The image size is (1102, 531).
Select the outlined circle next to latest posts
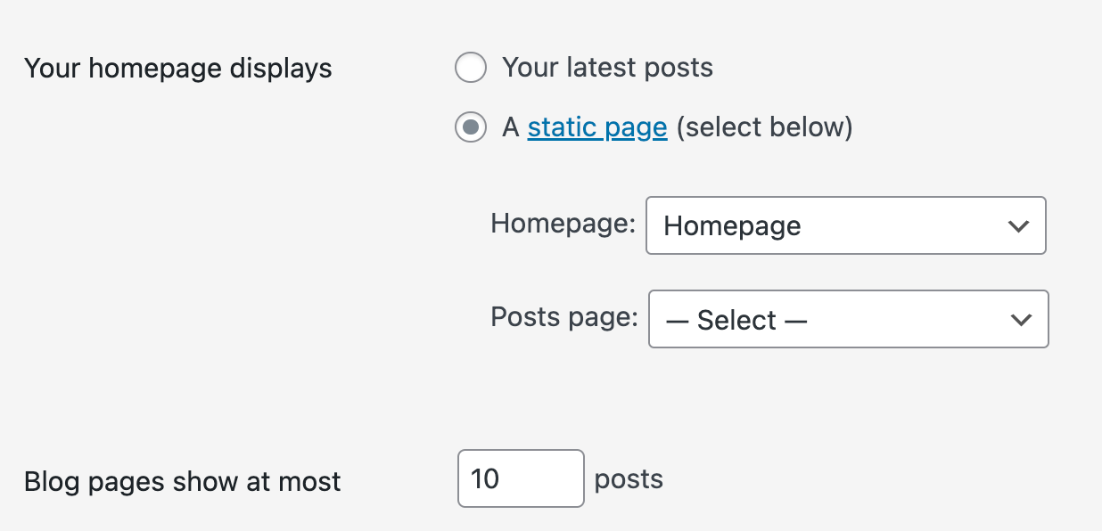[x=470, y=67]
